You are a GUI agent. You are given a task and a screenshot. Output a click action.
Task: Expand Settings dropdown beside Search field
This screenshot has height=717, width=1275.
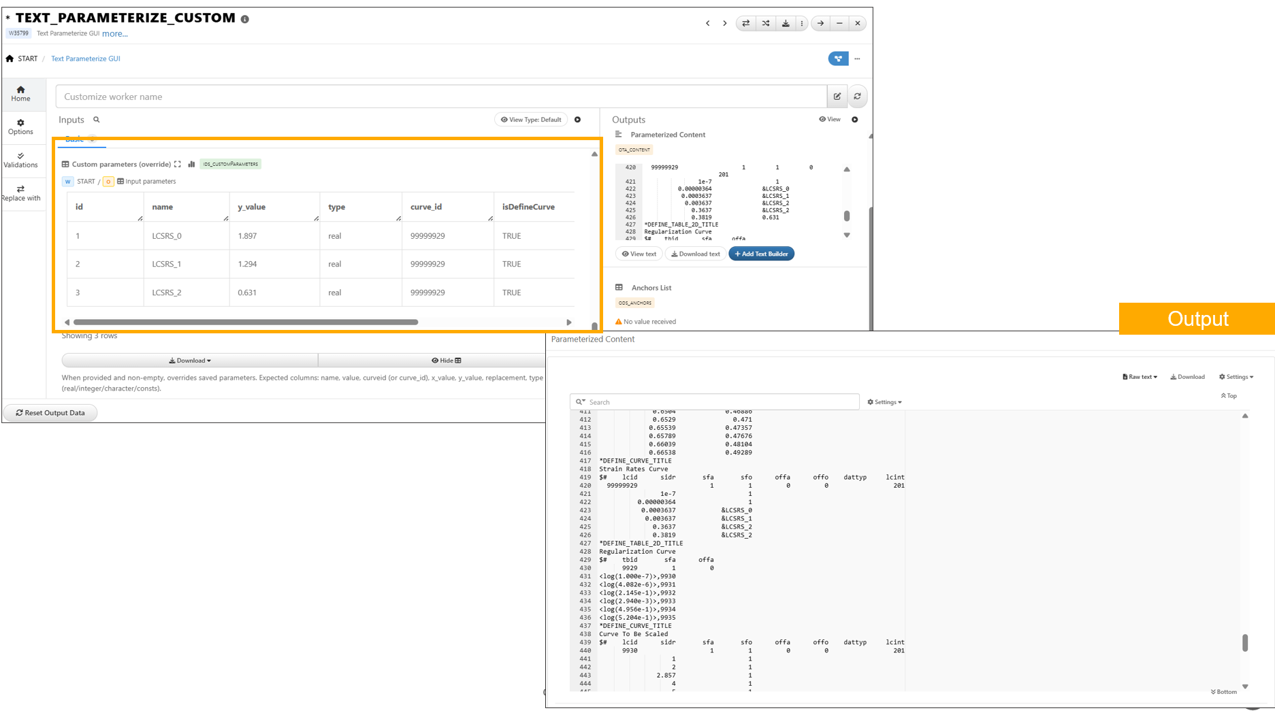884,402
